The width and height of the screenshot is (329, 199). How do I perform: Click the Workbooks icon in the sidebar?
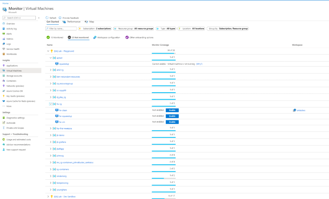pos(4,54)
